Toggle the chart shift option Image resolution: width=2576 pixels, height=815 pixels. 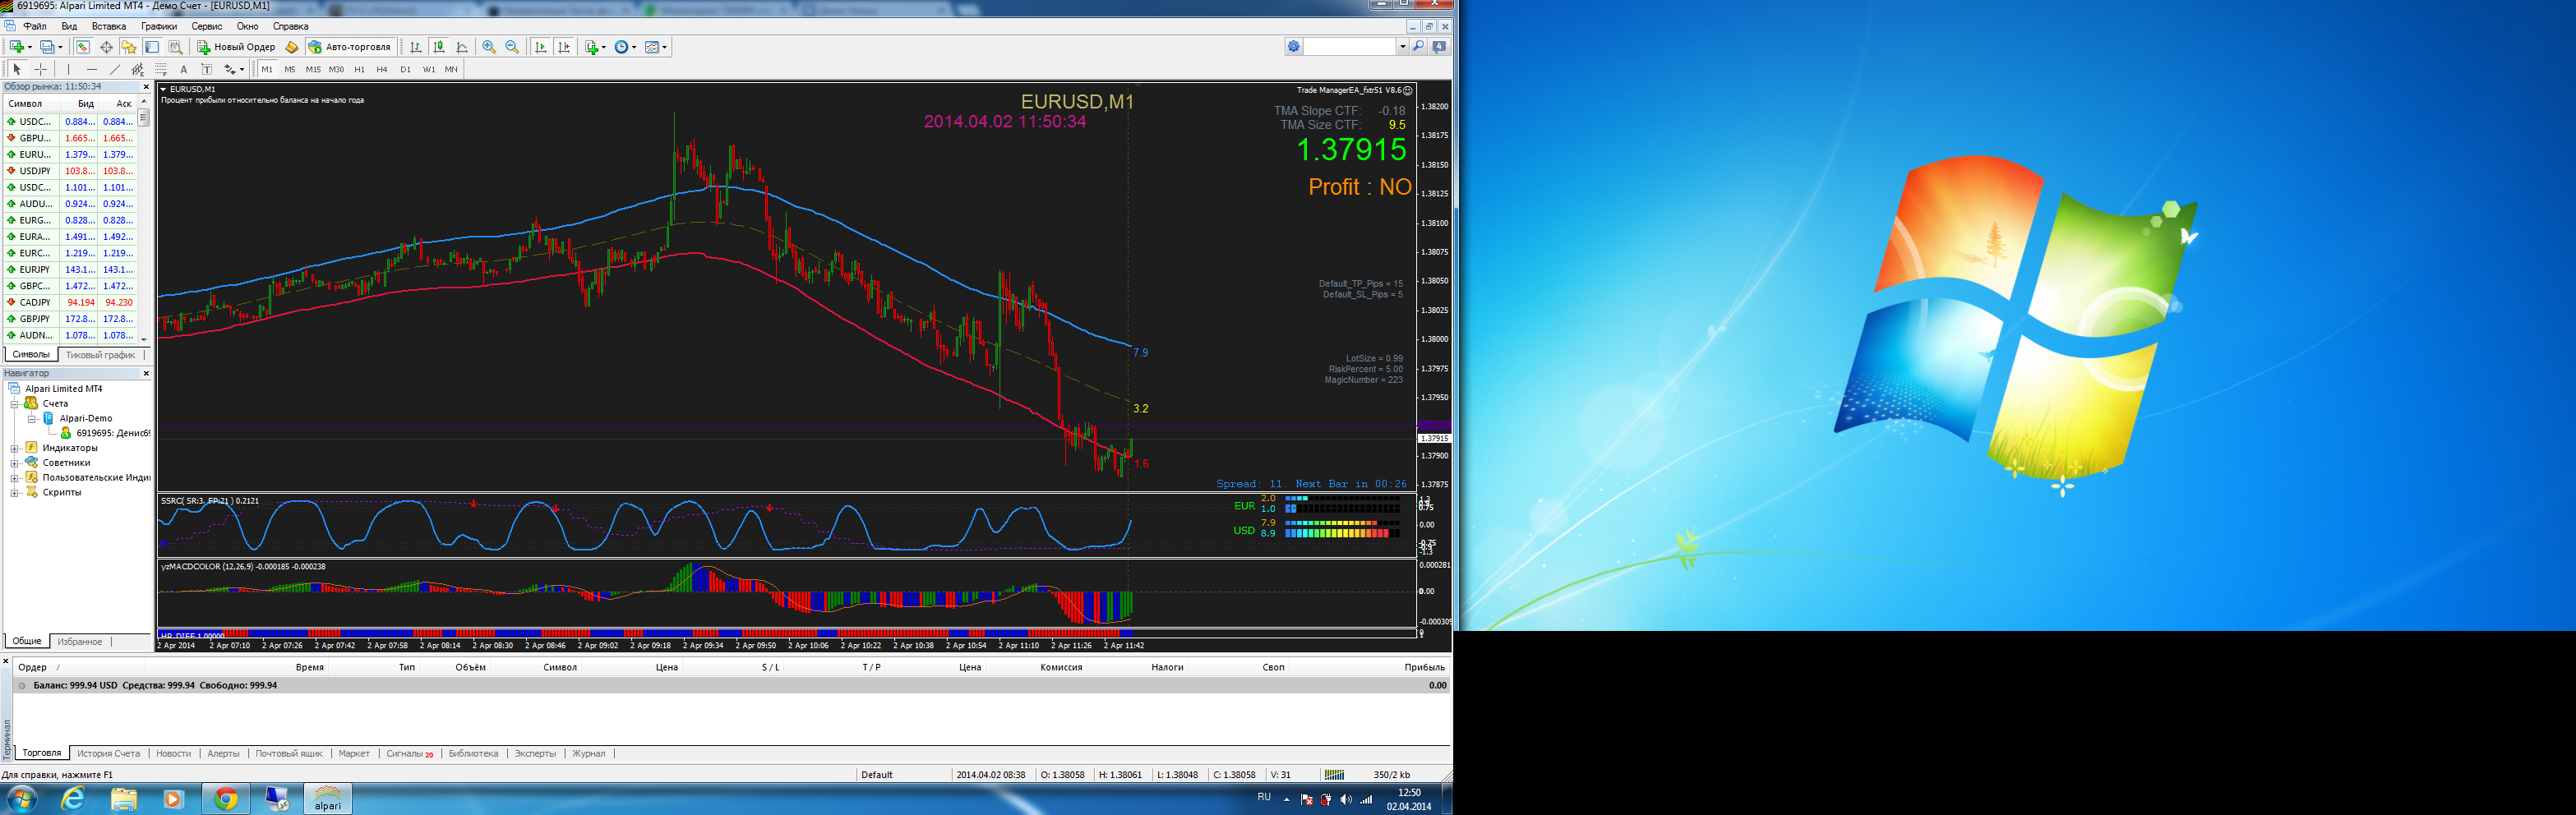tap(564, 47)
